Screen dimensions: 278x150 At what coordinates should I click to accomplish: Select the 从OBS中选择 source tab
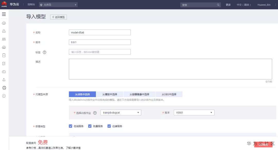pos(169,94)
